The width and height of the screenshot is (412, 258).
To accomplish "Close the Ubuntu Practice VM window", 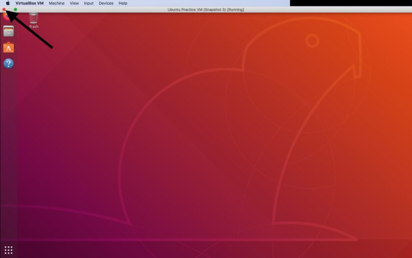I will tap(4, 9).
